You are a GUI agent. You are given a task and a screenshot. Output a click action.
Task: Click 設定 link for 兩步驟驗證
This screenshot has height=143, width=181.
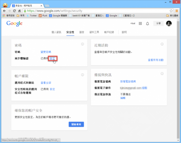[x=52, y=58]
